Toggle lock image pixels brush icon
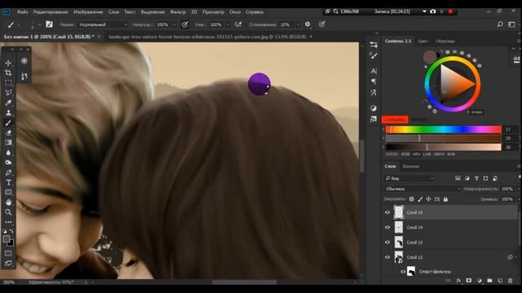522x293 pixels. [420, 199]
